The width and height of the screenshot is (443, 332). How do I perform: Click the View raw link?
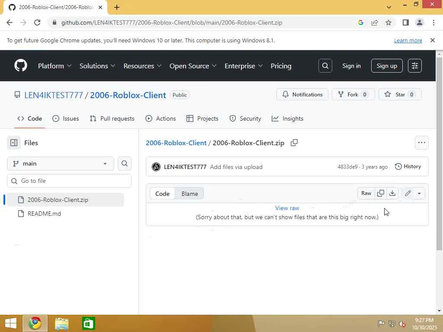pyautogui.click(x=287, y=208)
